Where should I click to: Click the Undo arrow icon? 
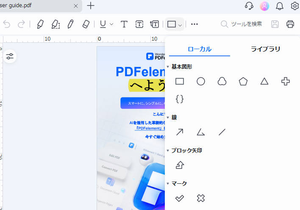(x=7, y=24)
